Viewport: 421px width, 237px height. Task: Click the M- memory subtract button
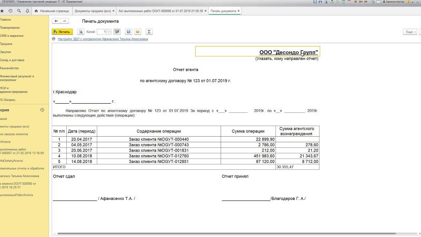[x=366, y=2]
